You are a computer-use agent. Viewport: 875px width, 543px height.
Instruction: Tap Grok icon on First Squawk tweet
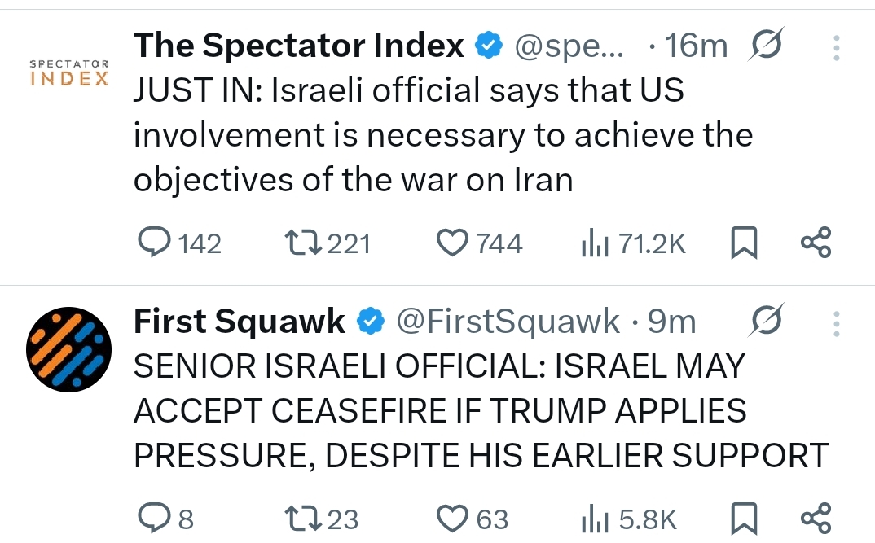766,322
